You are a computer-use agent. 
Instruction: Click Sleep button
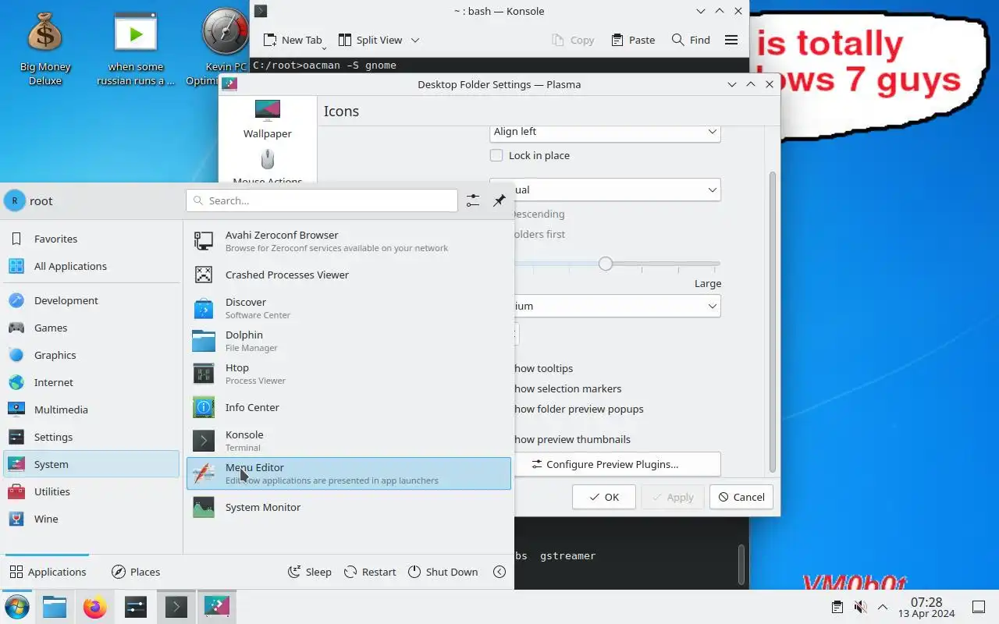[x=310, y=572]
